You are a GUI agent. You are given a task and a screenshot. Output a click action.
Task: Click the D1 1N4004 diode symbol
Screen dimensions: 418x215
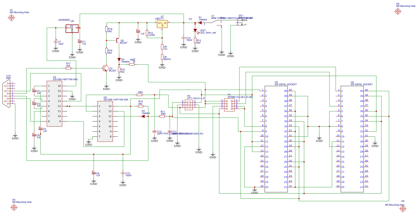[200, 23]
